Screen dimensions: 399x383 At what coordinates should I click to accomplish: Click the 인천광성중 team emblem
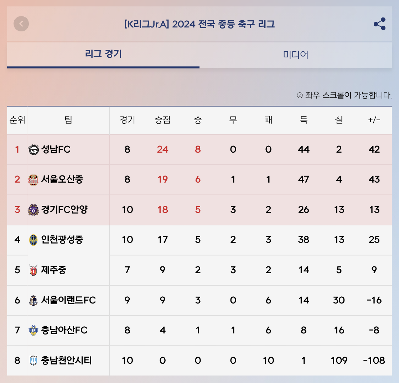click(x=33, y=240)
